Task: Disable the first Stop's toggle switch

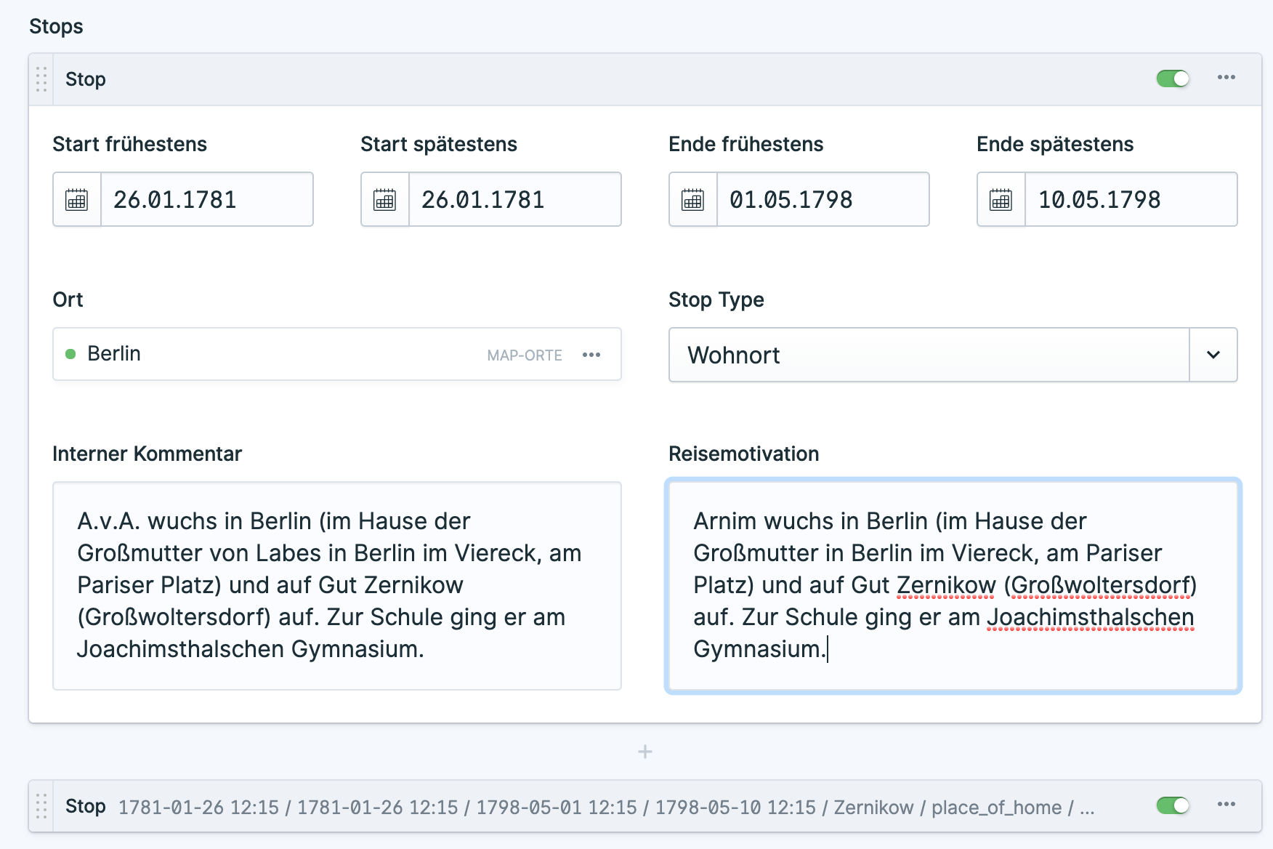Action: pyautogui.click(x=1173, y=78)
